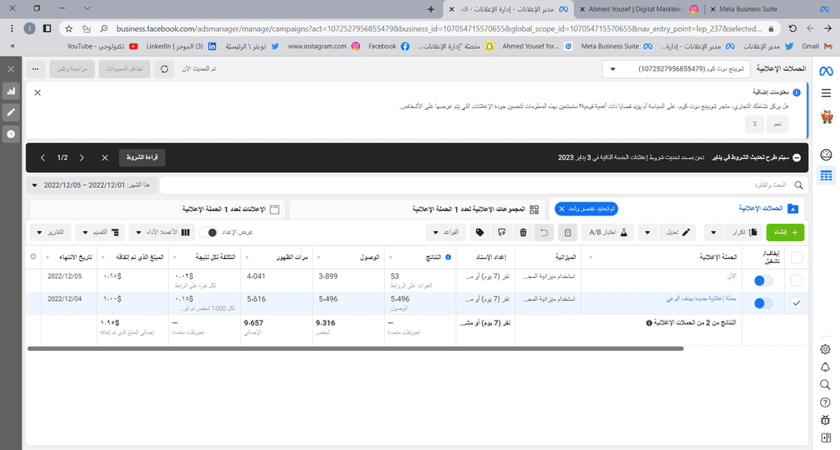Expand the arrow beside the green create button
840x450 pixels.
click(x=714, y=232)
